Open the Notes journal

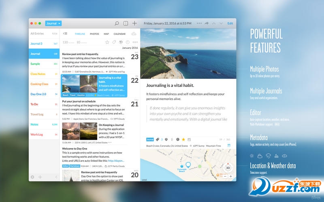pyautogui.click(x=44, y=124)
